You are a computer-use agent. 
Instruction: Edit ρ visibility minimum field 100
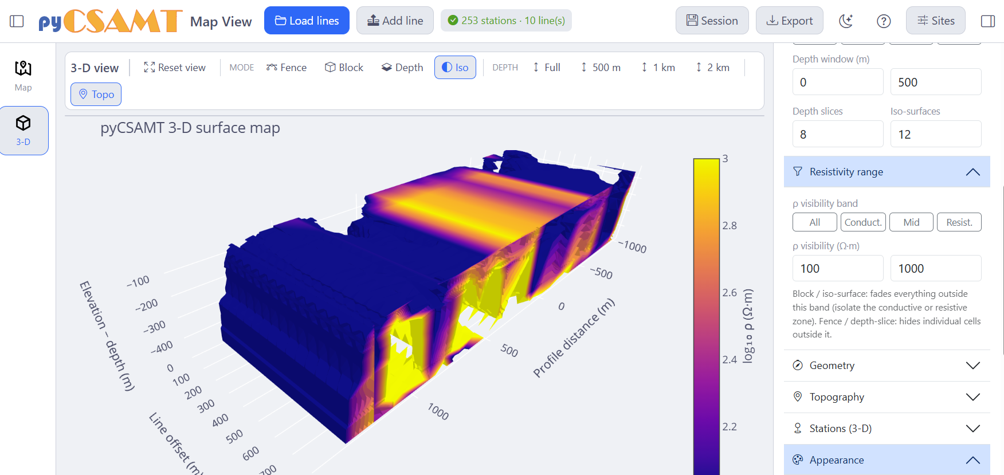coord(838,268)
